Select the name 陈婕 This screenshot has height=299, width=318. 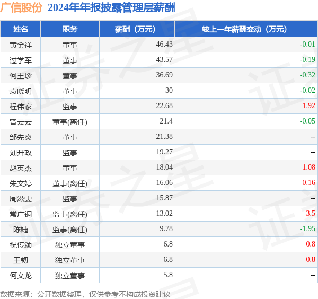(21, 230)
